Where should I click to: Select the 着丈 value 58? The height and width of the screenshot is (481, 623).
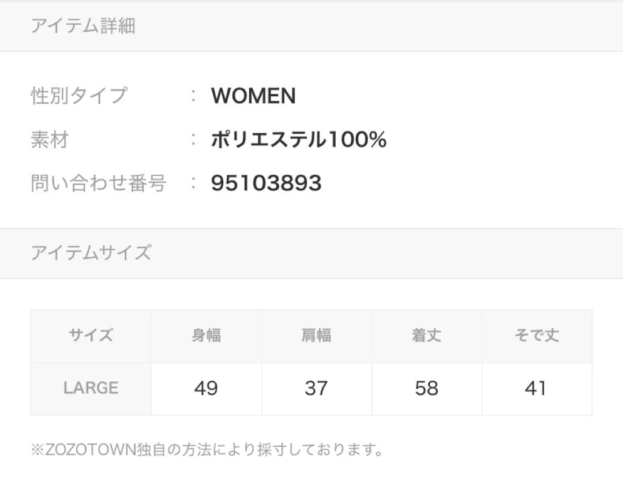click(426, 388)
